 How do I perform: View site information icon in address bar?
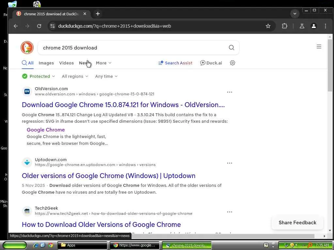52,26
